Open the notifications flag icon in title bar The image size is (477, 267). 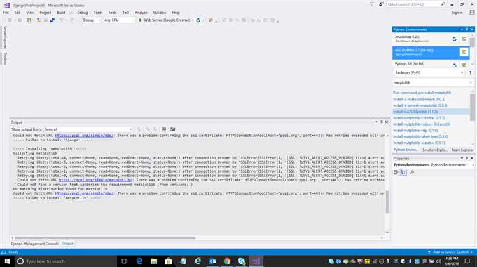pyautogui.click(x=372, y=4)
